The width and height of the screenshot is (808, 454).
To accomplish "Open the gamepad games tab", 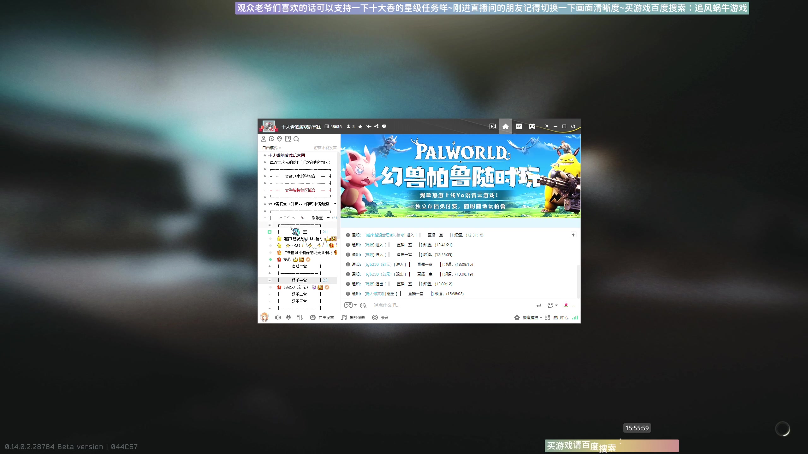I will pos(532,126).
